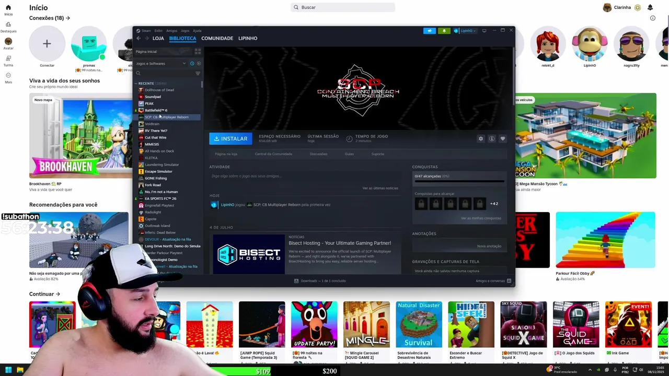Click the +42 remaining achievements indicator
The width and height of the screenshot is (669, 376).
click(494, 204)
